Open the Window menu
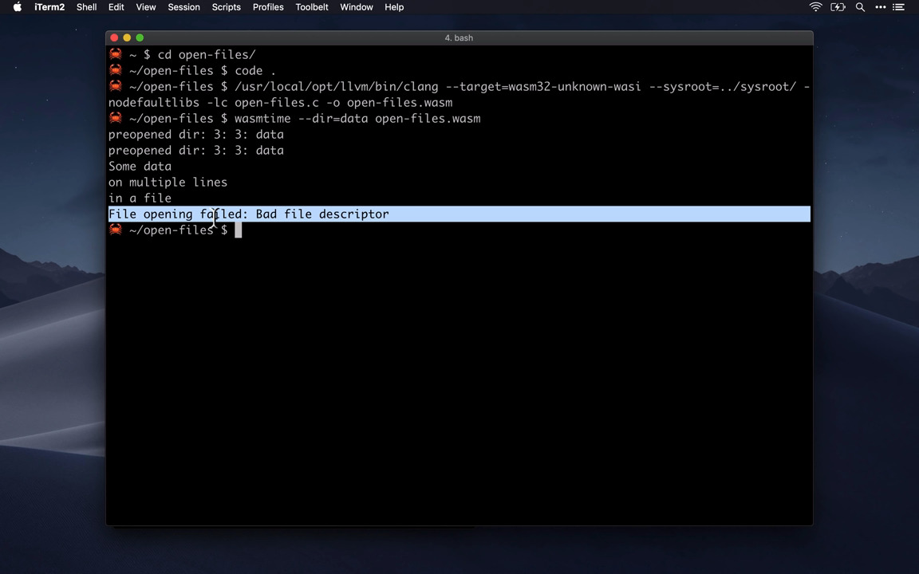919x574 pixels. click(x=357, y=7)
